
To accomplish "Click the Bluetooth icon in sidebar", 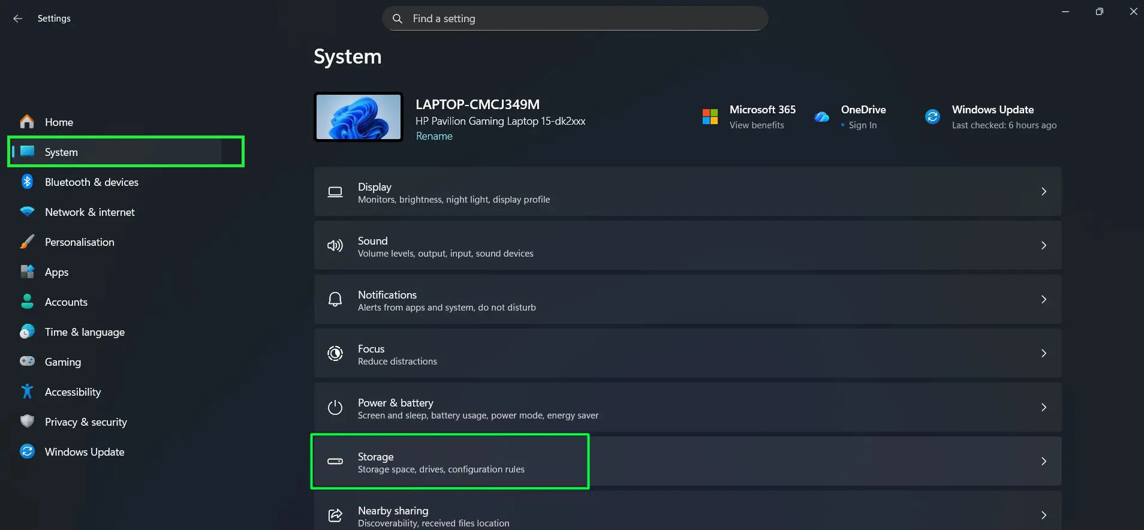I will pyautogui.click(x=27, y=182).
